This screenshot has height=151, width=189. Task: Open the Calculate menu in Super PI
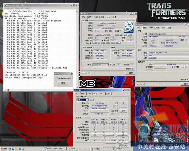coord(9,8)
